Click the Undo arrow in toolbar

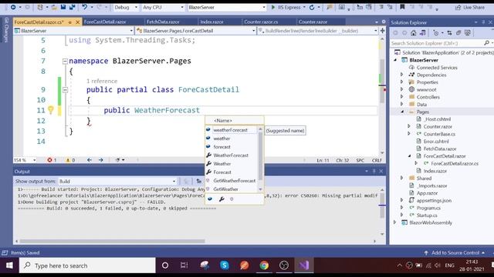84,7
